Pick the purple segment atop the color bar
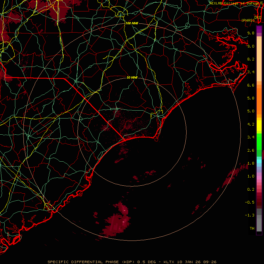264x264 pixels. pos(259,29)
